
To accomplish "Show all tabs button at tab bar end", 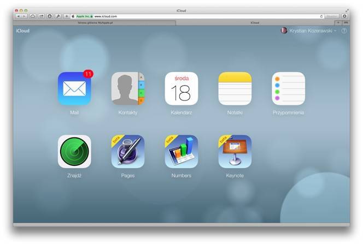I will (346, 23).
